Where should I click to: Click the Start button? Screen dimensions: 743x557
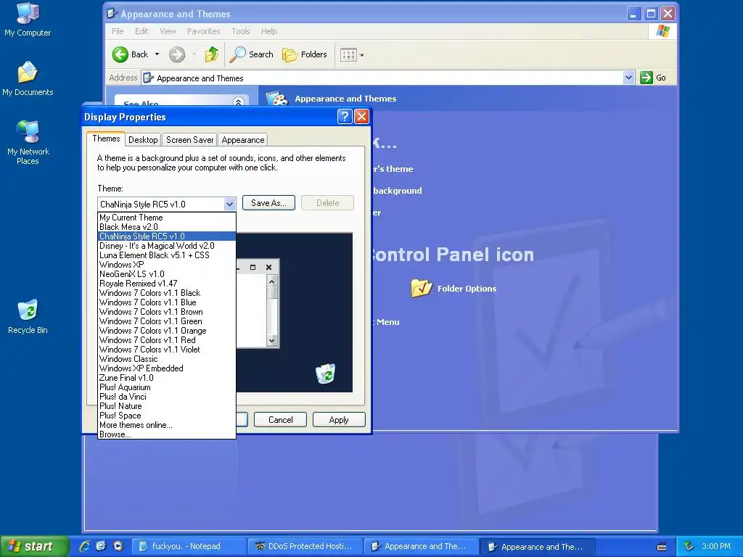point(33,546)
